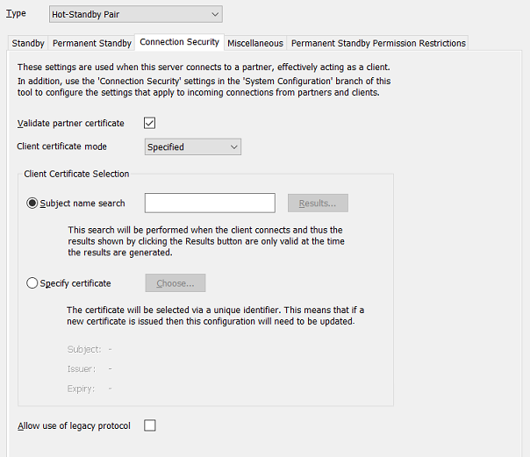Choose the Specify certificate radio option
Screen dimensions: 530x457
pyautogui.click(x=32, y=283)
